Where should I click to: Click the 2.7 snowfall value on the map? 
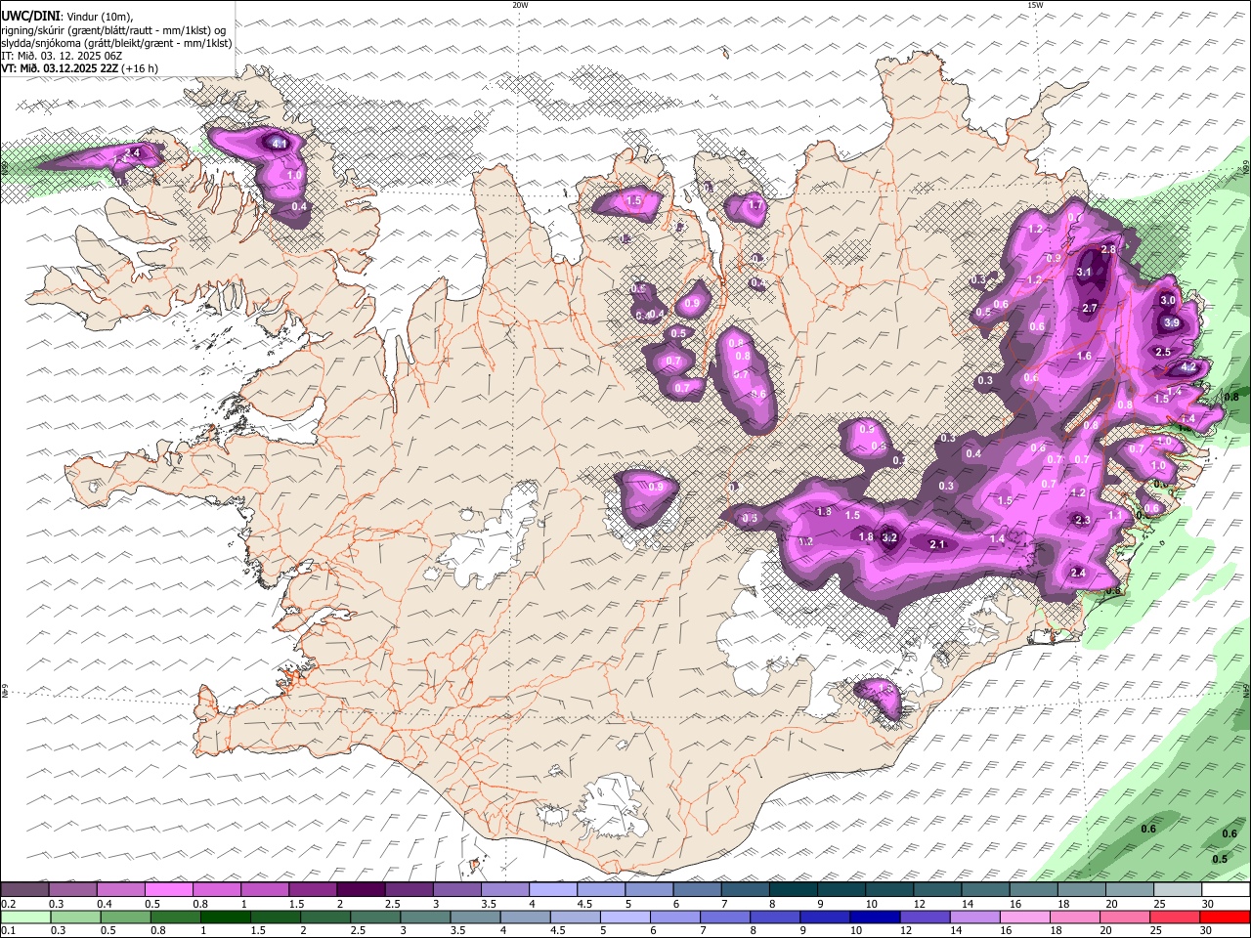coord(1091,309)
